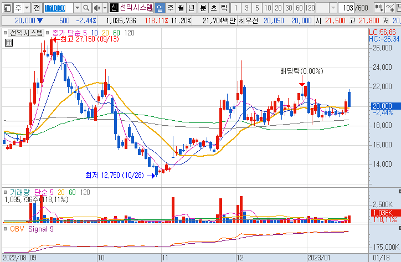Click the price legend magenta 5 average
The height and width of the screenshot is (262, 401).
pyautogui.click(x=85, y=33)
